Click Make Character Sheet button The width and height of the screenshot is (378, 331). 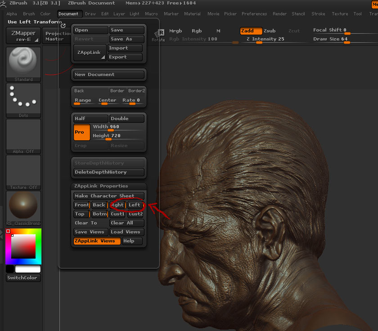point(109,196)
